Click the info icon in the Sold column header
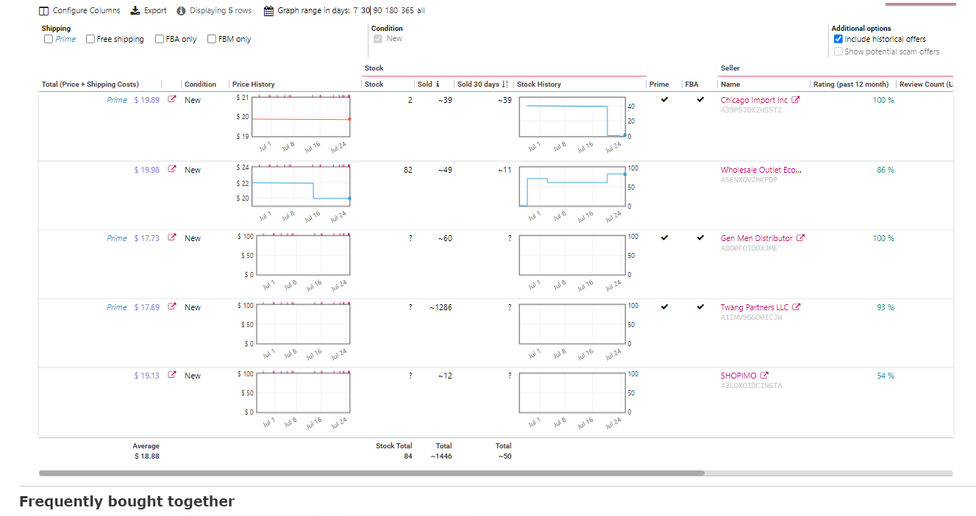976x516 pixels. (438, 85)
